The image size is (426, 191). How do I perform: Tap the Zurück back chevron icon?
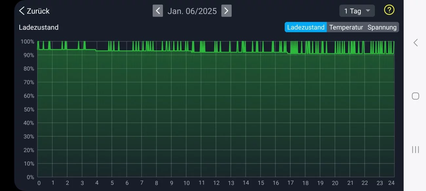tap(22, 11)
